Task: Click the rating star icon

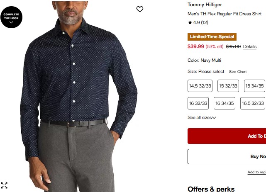Action: tap(190, 22)
